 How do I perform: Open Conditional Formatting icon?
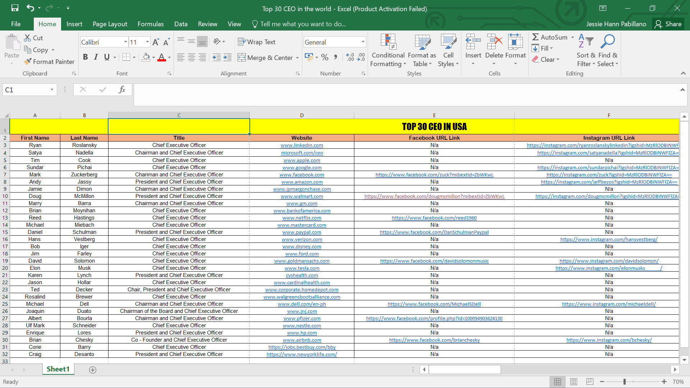click(x=388, y=42)
